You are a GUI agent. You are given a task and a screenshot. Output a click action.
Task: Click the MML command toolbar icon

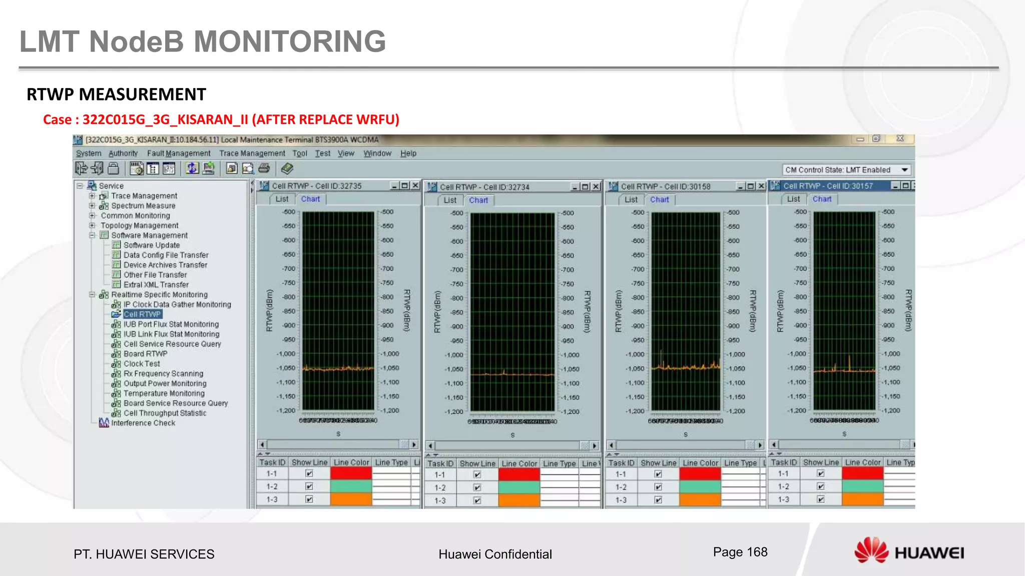point(136,168)
